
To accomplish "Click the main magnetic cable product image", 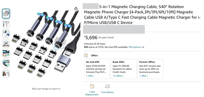I will pyautogui.click(x=46, y=44).
